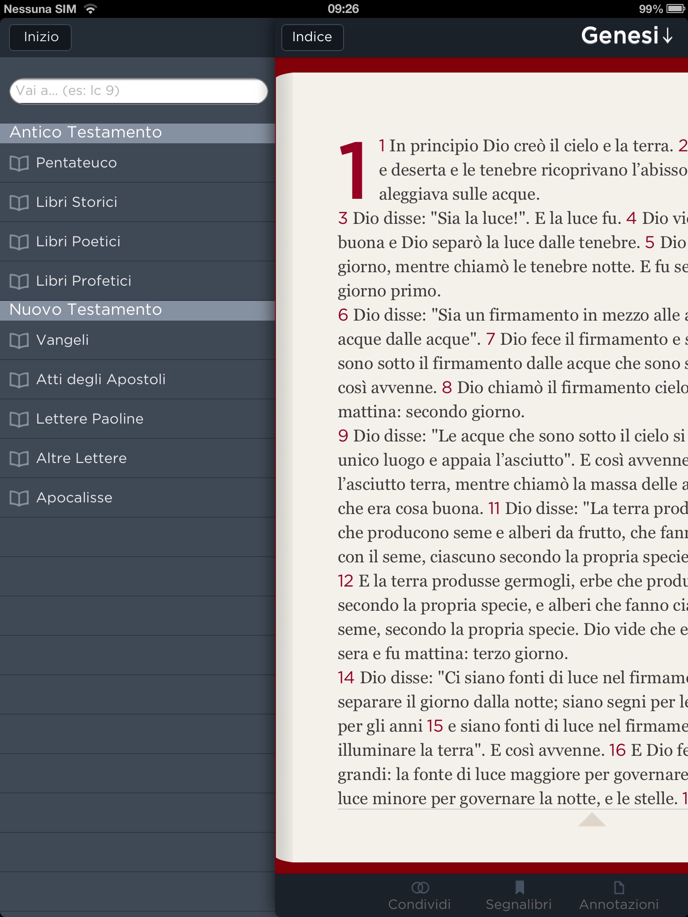
Task: Tap the Condividi label
Action: pyautogui.click(x=420, y=904)
